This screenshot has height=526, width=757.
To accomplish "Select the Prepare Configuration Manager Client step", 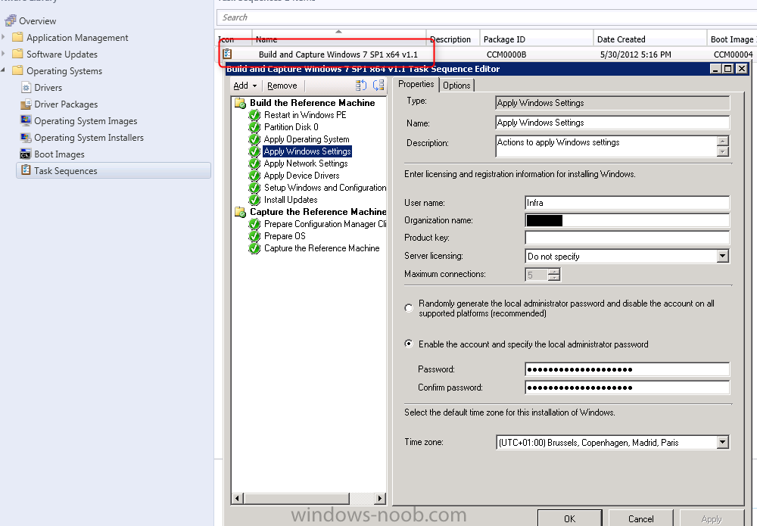I will coord(325,224).
